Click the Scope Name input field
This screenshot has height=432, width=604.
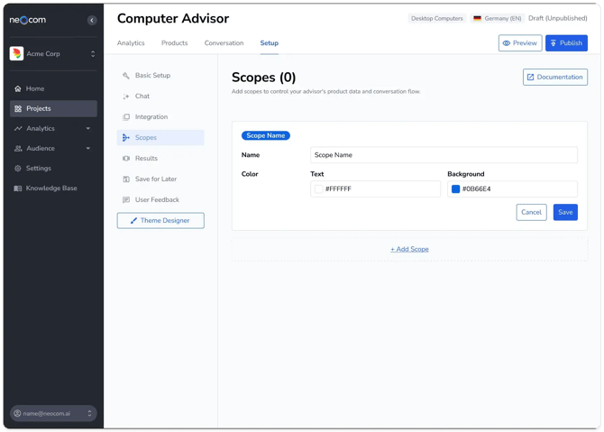pos(444,155)
